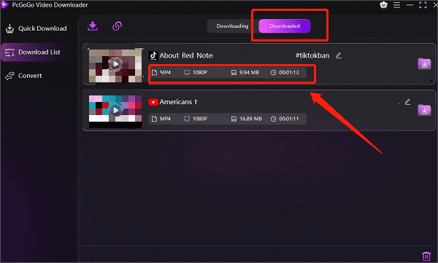Image resolution: width=438 pixels, height=263 pixels.
Task: Click the PcGoGo app logo icon
Action: click(5, 5)
